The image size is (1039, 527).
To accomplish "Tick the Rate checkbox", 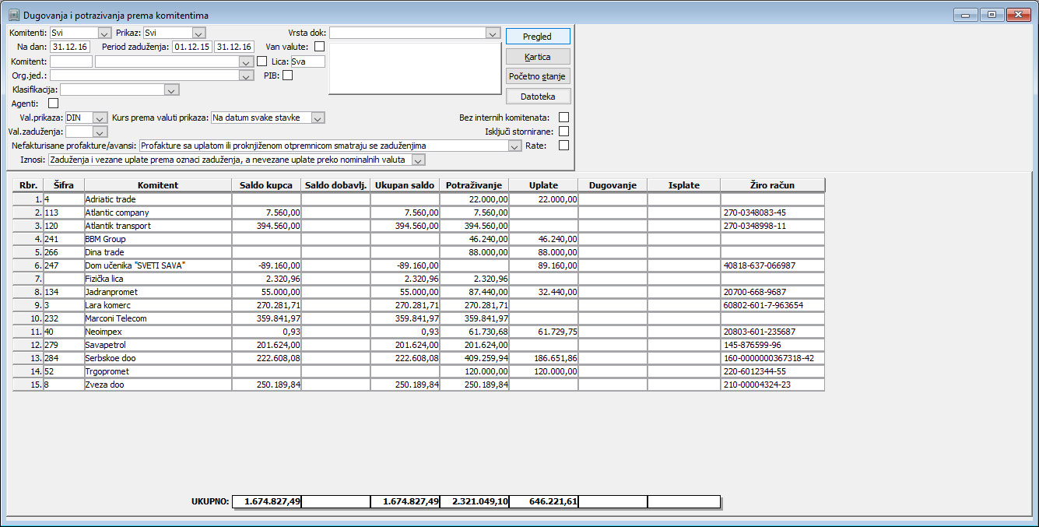I will (563, 145).
